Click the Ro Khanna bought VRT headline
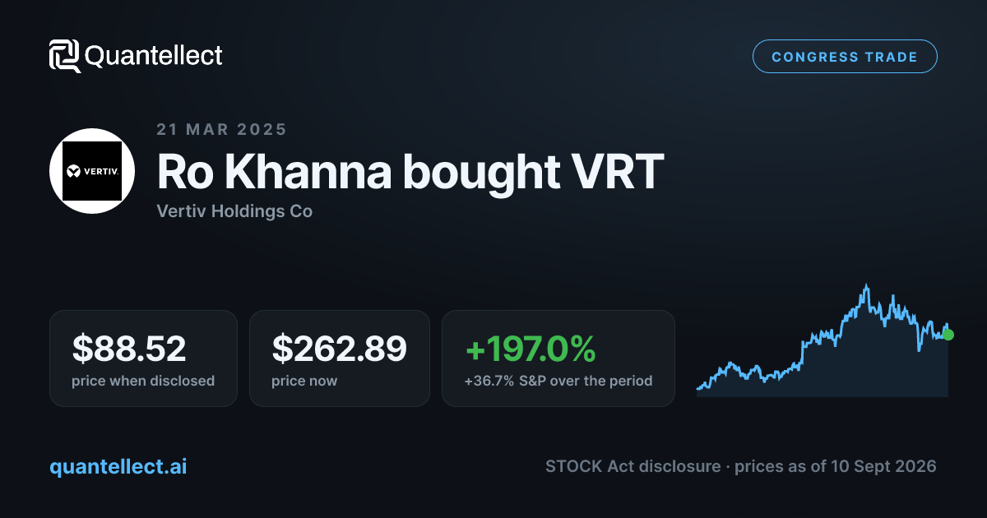The image size is (987, 518). [x=410, y=172]
